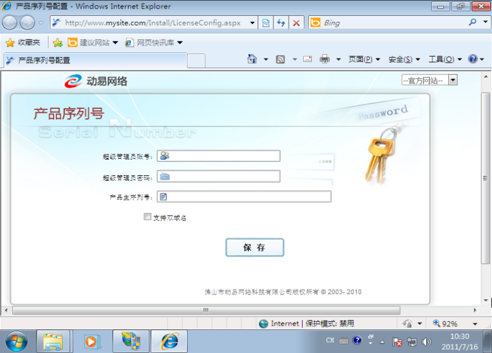Click the IE Home page icon
This screenshot has width=492, height=353.
[x=252, y=59]
